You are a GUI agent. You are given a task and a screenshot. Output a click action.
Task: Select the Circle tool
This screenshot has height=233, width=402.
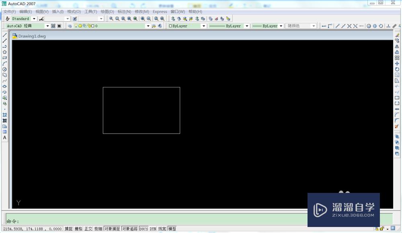point(4,69)
